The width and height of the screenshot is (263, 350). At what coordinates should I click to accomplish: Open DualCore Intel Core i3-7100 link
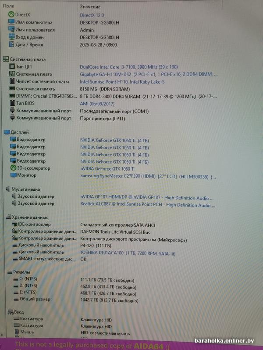pyautogui.click(x=129, y=67)
